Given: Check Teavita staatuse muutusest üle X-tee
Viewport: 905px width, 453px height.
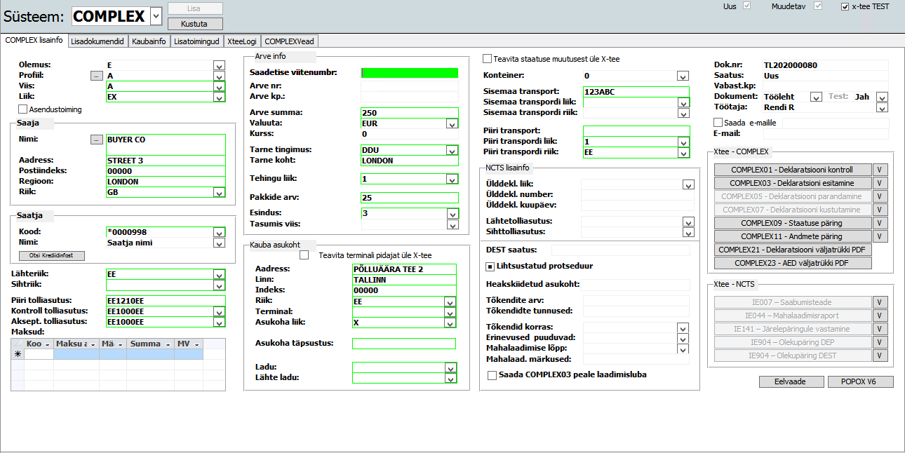Looking at the screenshot, I should pos(488,59).
